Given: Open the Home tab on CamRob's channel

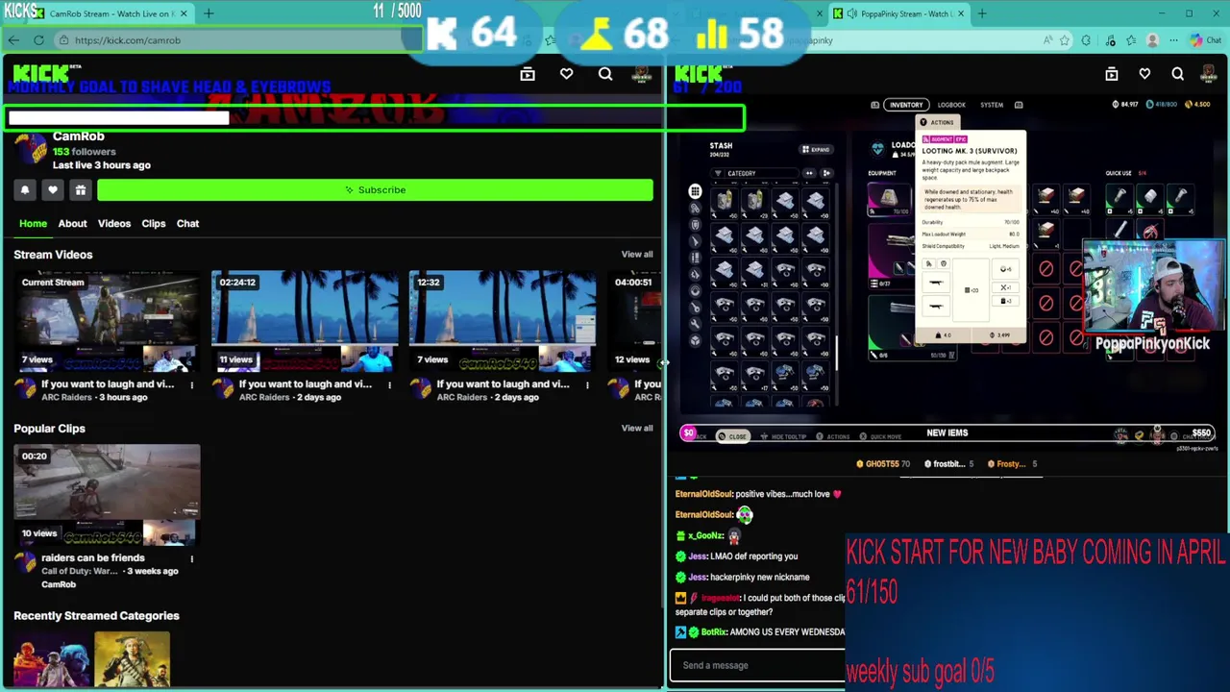Looking at the screenshot, I should tap(33, 224).
